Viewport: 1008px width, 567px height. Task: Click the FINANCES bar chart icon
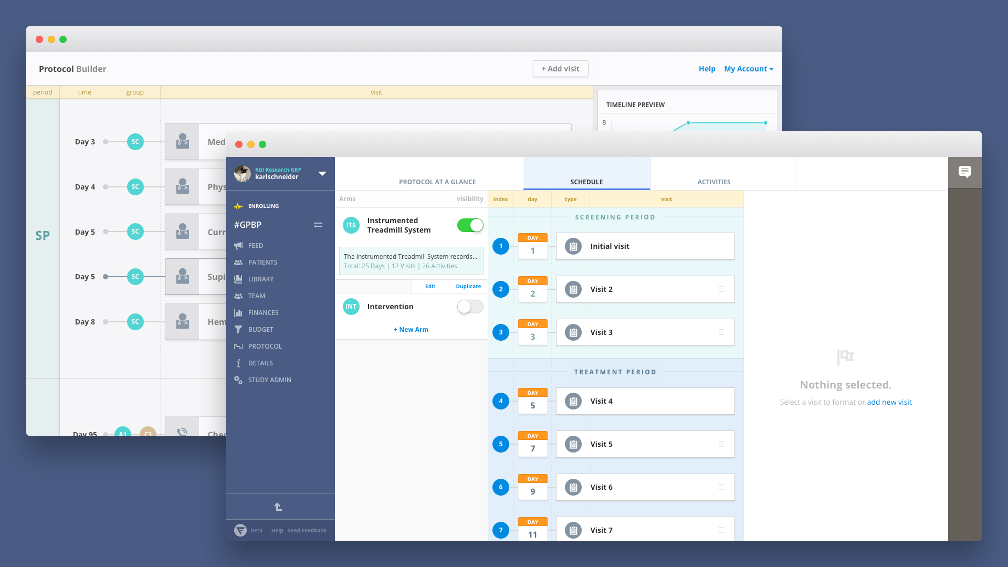point(238,313)
